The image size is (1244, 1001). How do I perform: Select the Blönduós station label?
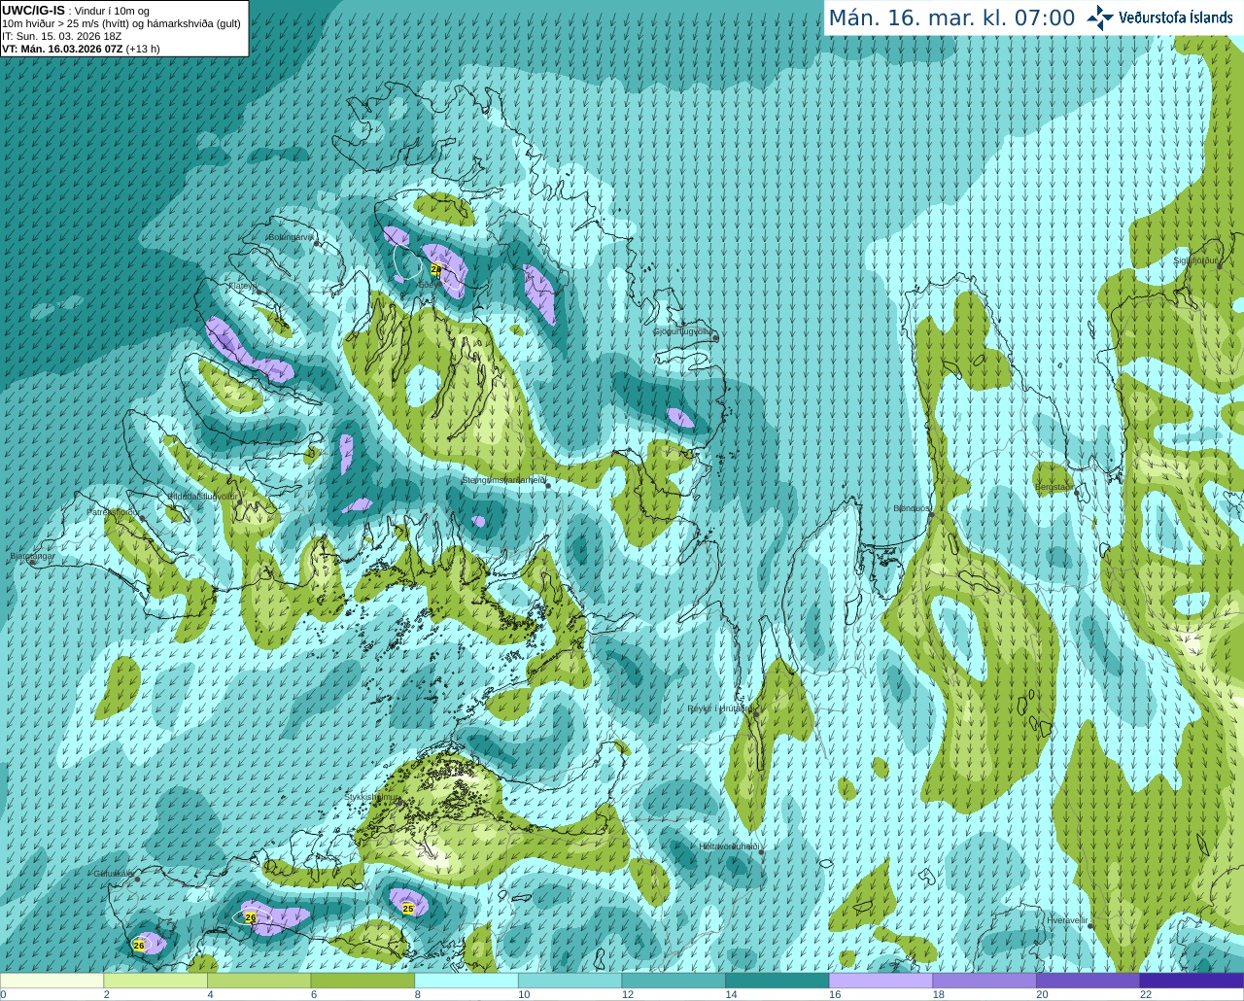pos(912,508)
